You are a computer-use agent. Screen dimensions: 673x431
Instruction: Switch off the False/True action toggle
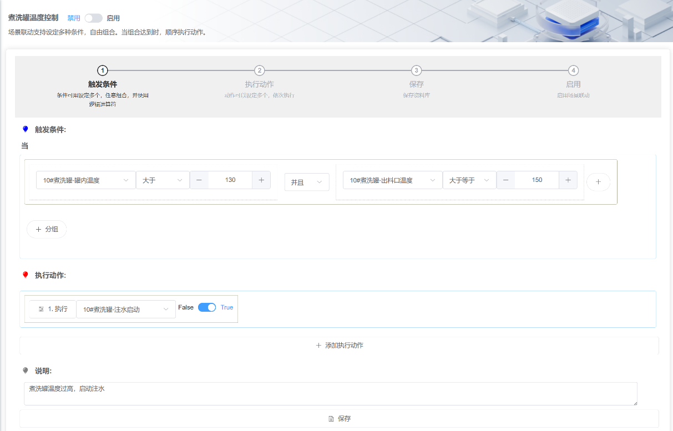[x=207, y=307]
